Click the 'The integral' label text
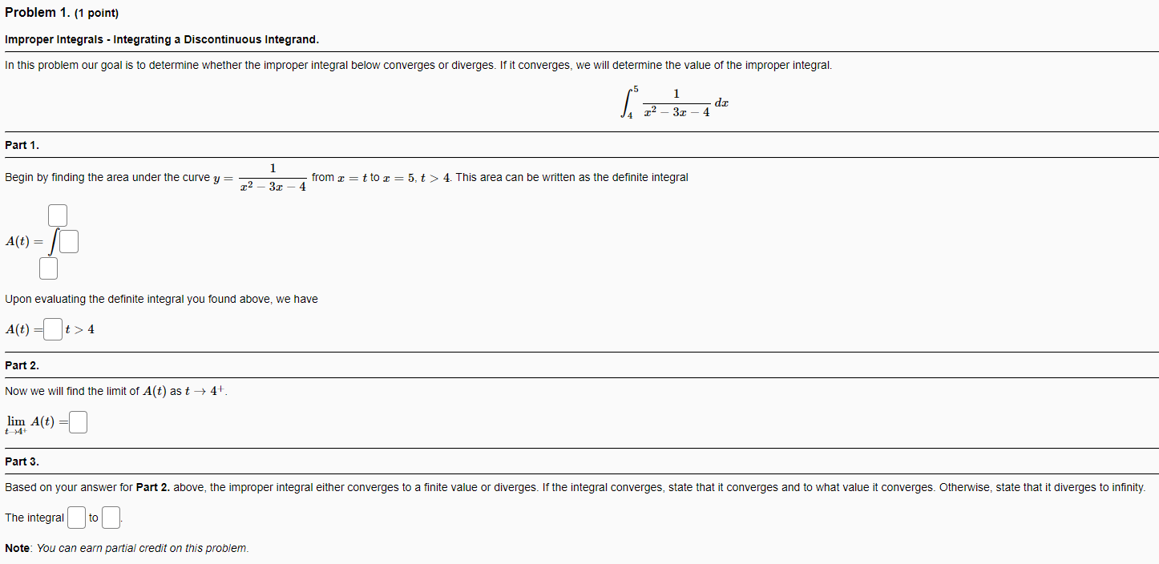The width and height of the screenshot is (1159, 564). tap(34, 517)
